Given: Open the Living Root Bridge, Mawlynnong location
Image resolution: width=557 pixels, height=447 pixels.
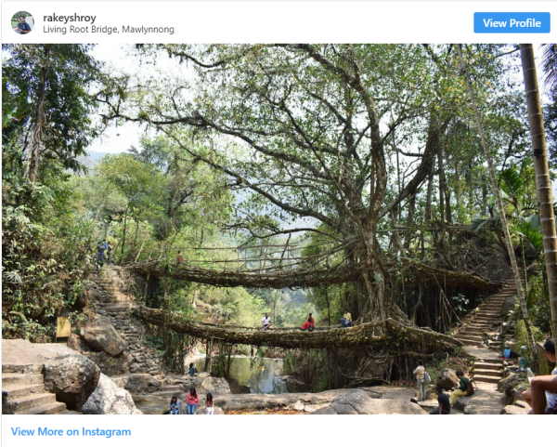Looking at the screenshot, I should point(109,30).
